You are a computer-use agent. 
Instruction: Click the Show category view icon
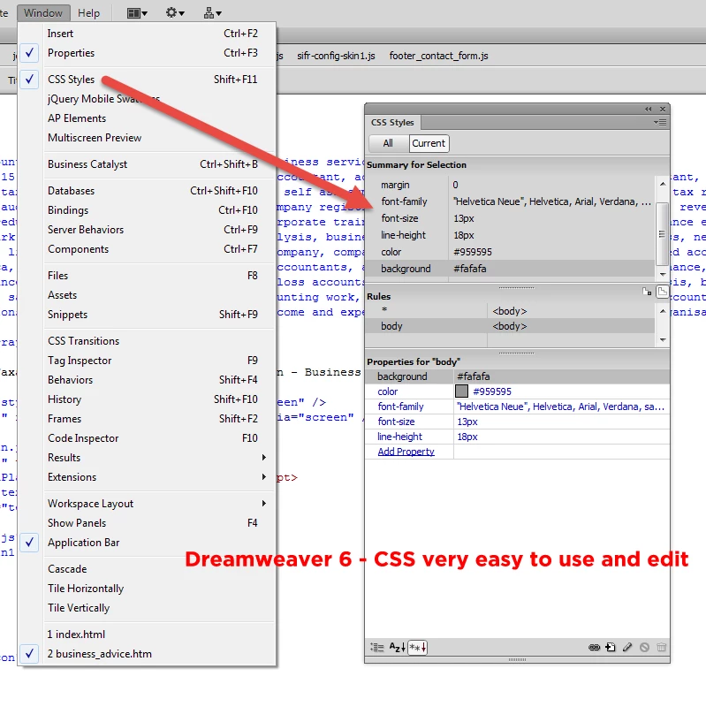point(376,648)
